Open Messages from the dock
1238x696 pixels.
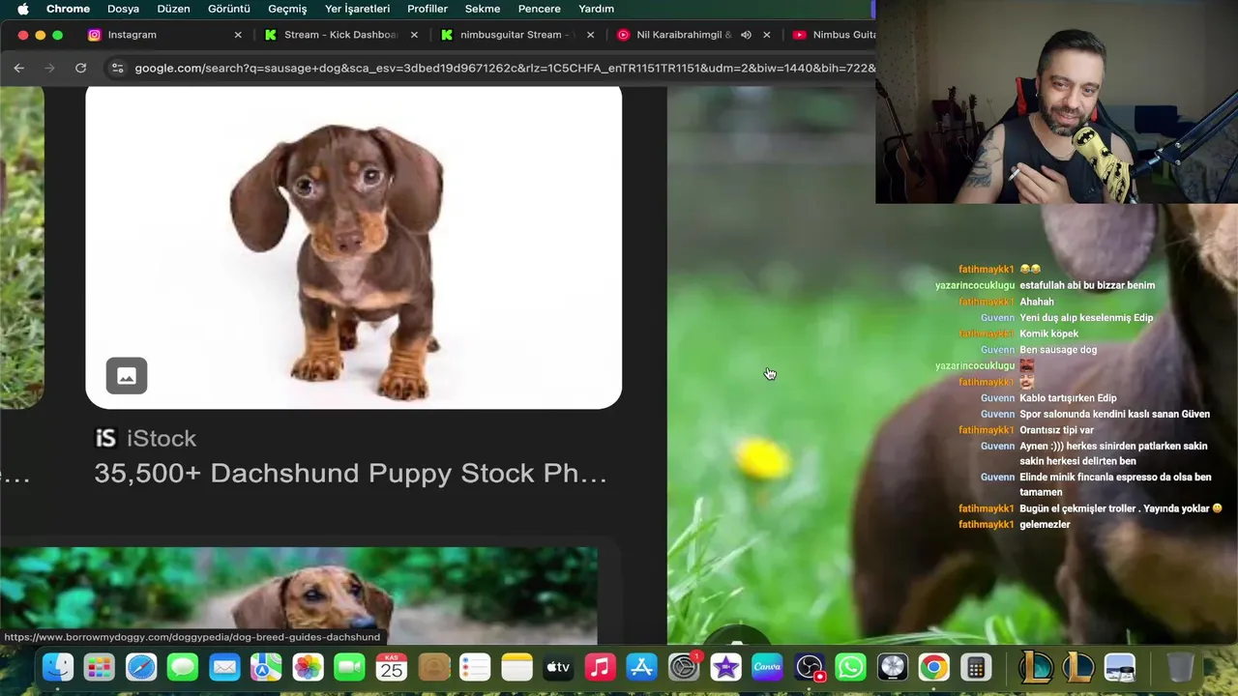pos(183,667)
